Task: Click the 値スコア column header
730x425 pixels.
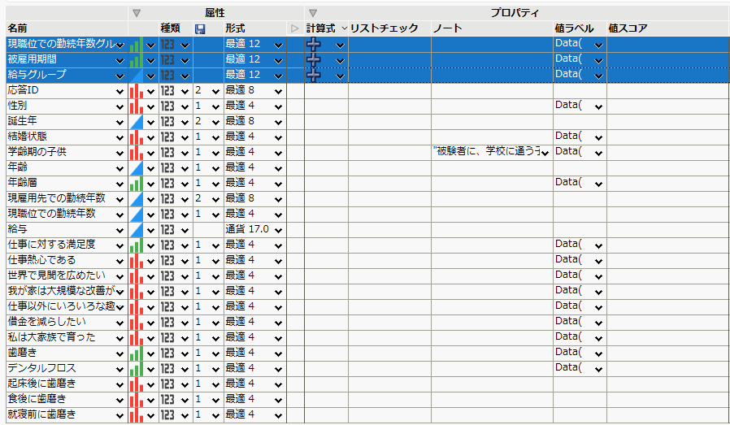Action: 628,28
